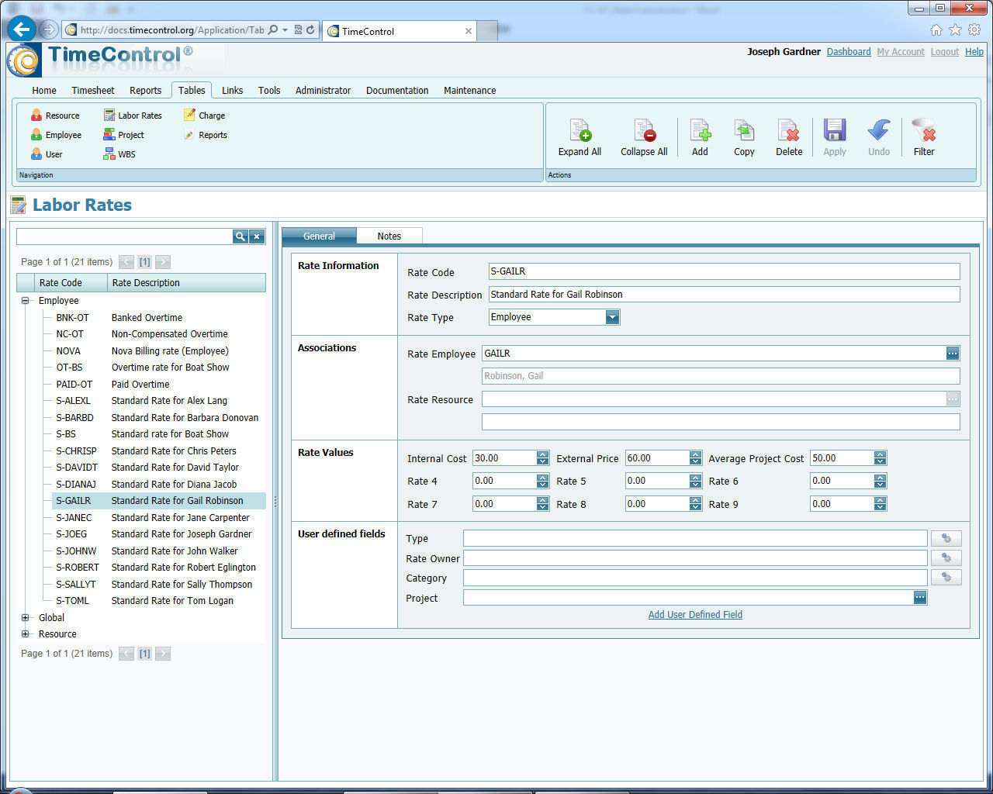
Task: Click into the Rate Code field
Action: [724, 271]
